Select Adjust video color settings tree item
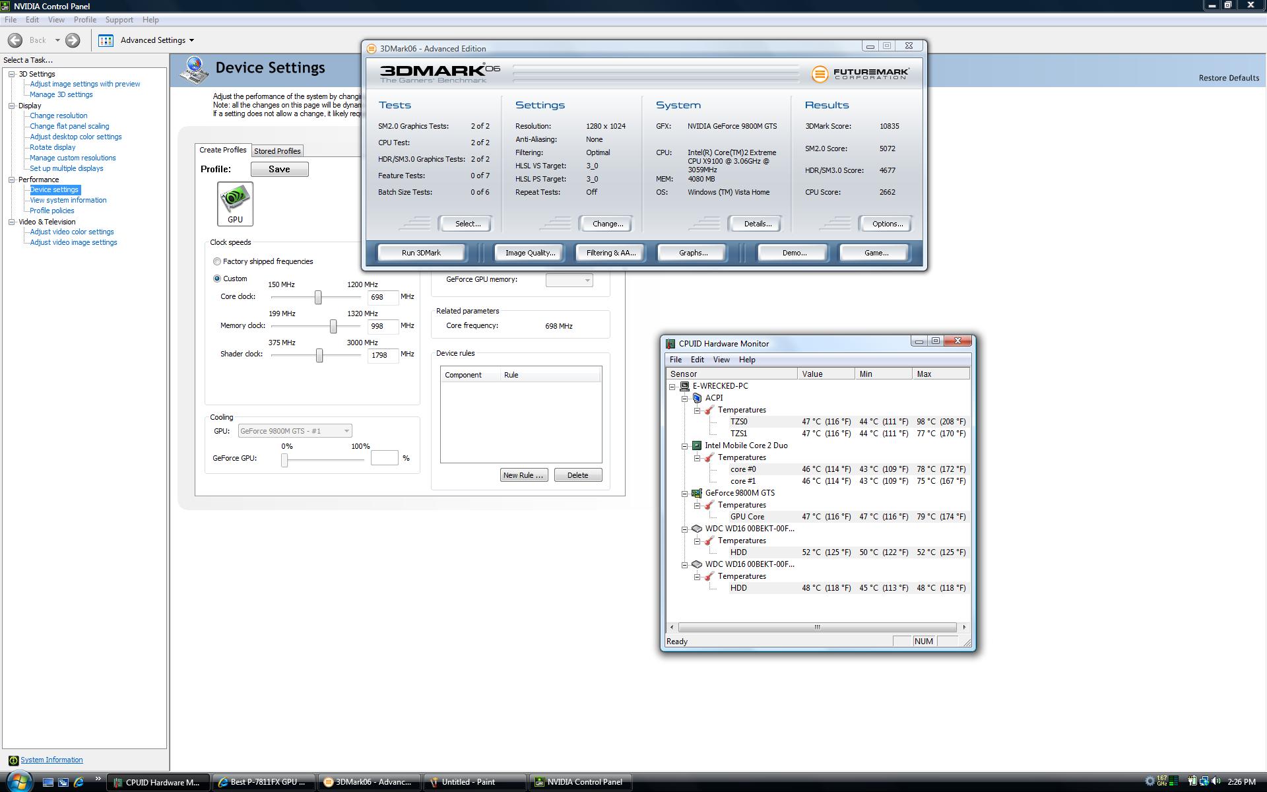This screenshot has height=792, width=1267. click(x=72, y=232)
